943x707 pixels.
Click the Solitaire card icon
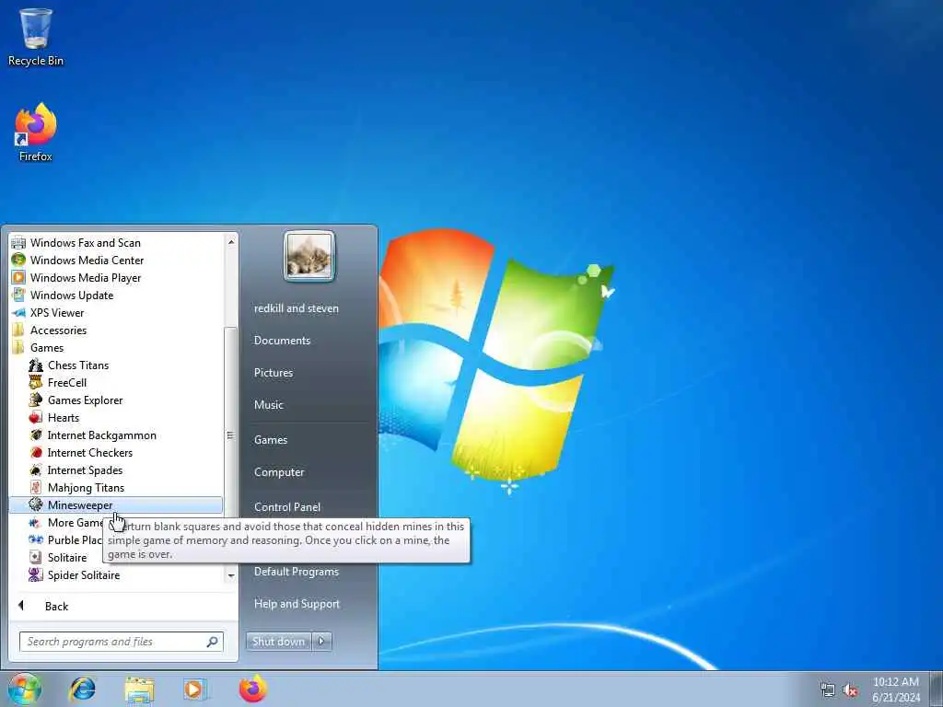coord(36,557)
